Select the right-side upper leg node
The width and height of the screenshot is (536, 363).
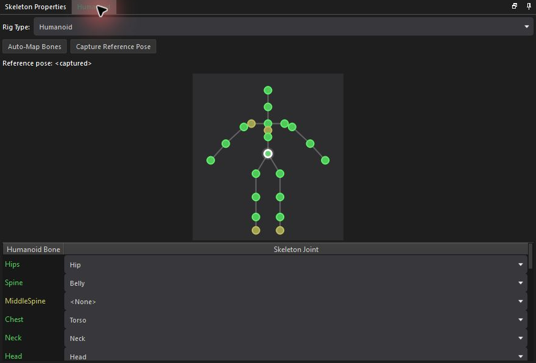pyautogui.click(x=280, y=174)
